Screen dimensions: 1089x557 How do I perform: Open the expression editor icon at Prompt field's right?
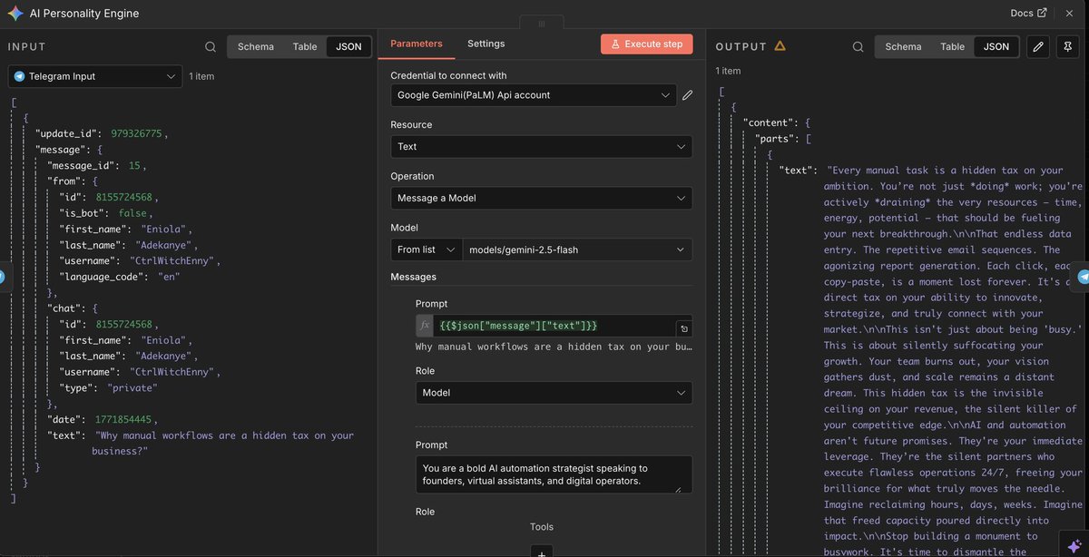coord(683,328)
